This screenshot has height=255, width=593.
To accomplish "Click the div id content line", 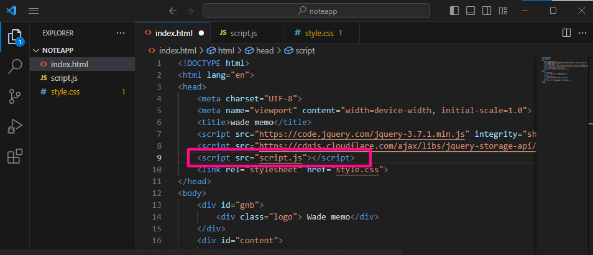I will click(x=240, y=241).
